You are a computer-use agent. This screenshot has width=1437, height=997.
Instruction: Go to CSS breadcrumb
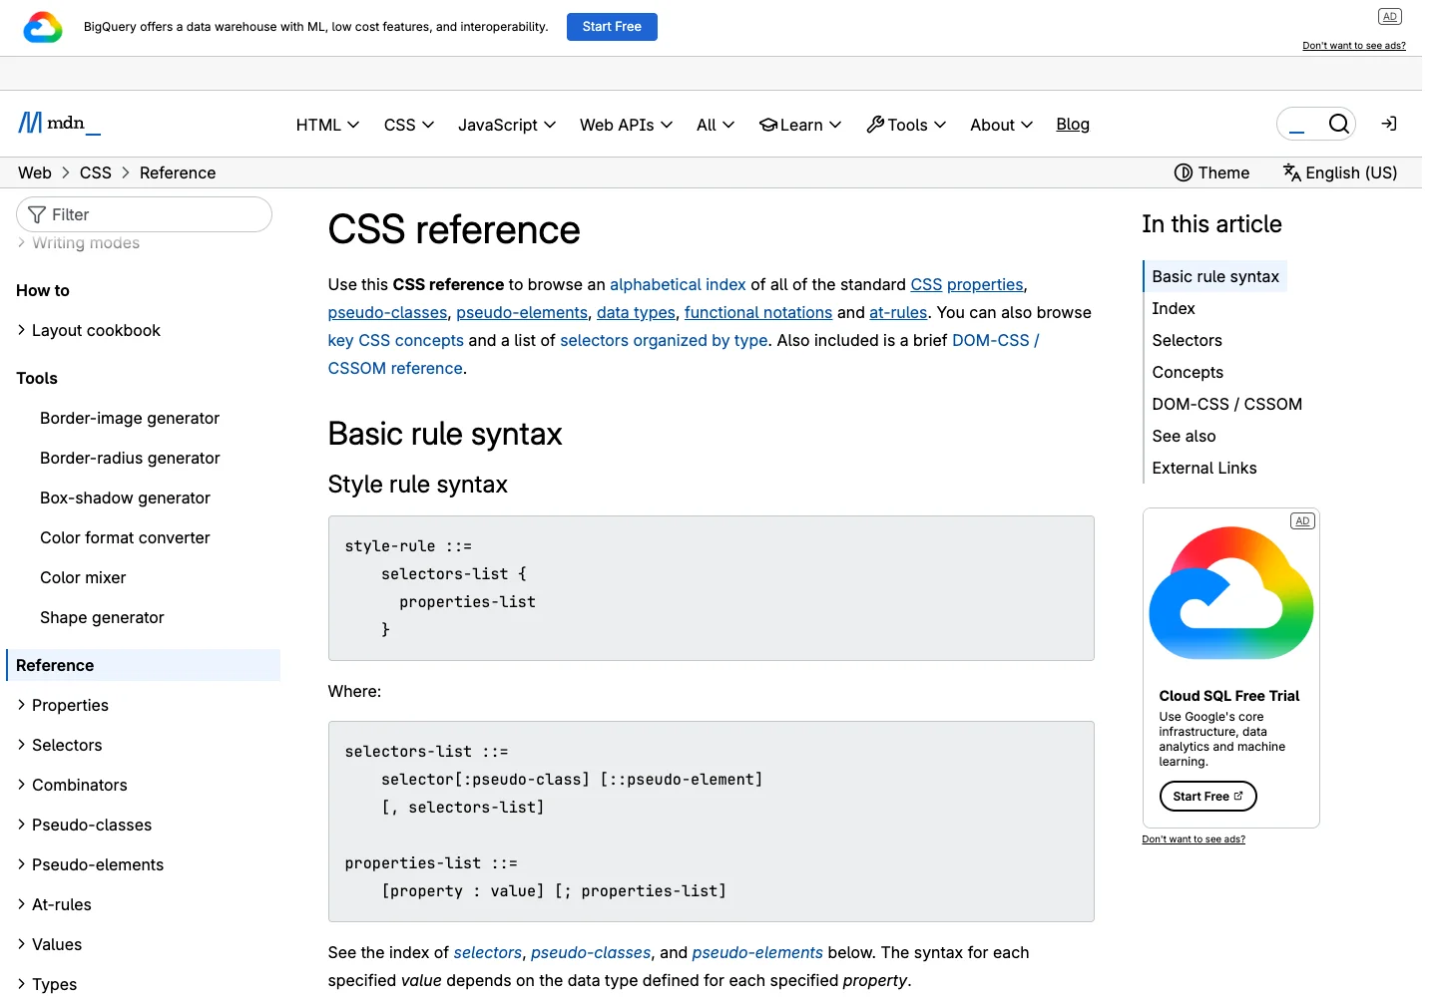coord(96,172)
